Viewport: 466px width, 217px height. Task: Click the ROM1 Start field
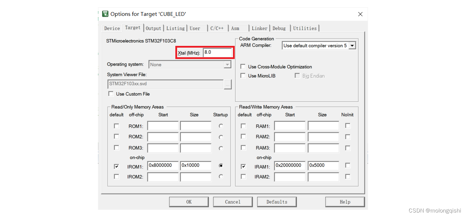(x=163, y=126)
